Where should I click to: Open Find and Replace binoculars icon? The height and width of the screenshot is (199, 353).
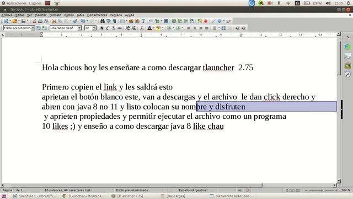coord(103,21)
